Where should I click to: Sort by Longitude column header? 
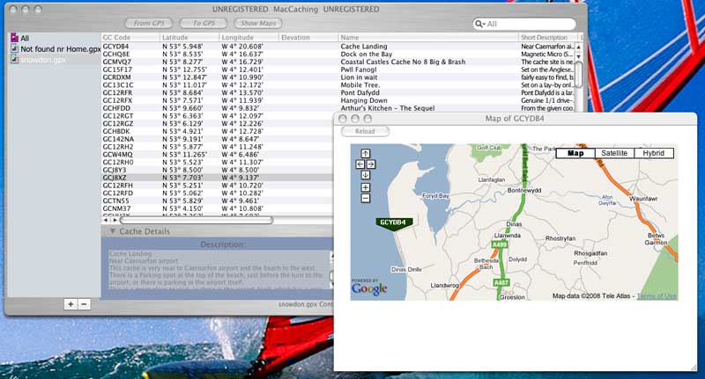tap(249, 38)
